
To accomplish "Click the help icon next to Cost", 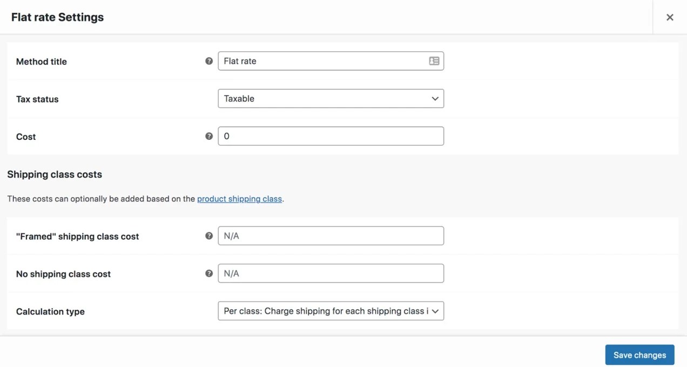I will [x=209, y=136].
